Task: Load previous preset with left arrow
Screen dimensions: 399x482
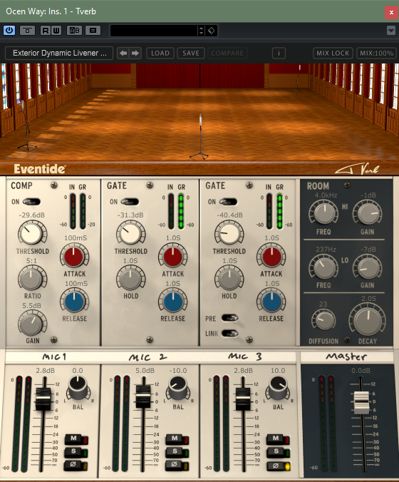Action: pos(123,53)
